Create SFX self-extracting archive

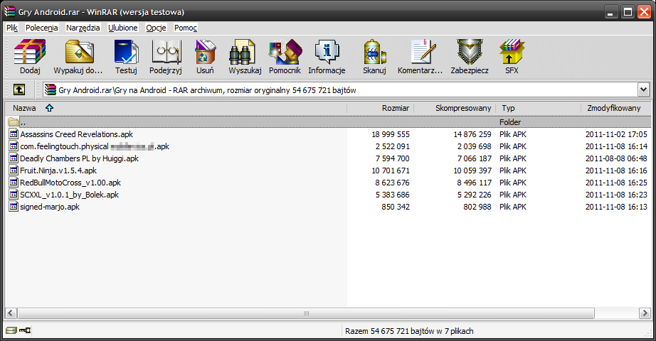click(512, 57)
